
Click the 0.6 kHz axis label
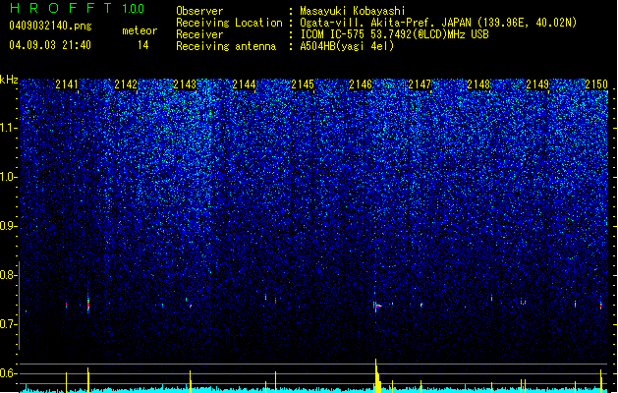point(8,373)
